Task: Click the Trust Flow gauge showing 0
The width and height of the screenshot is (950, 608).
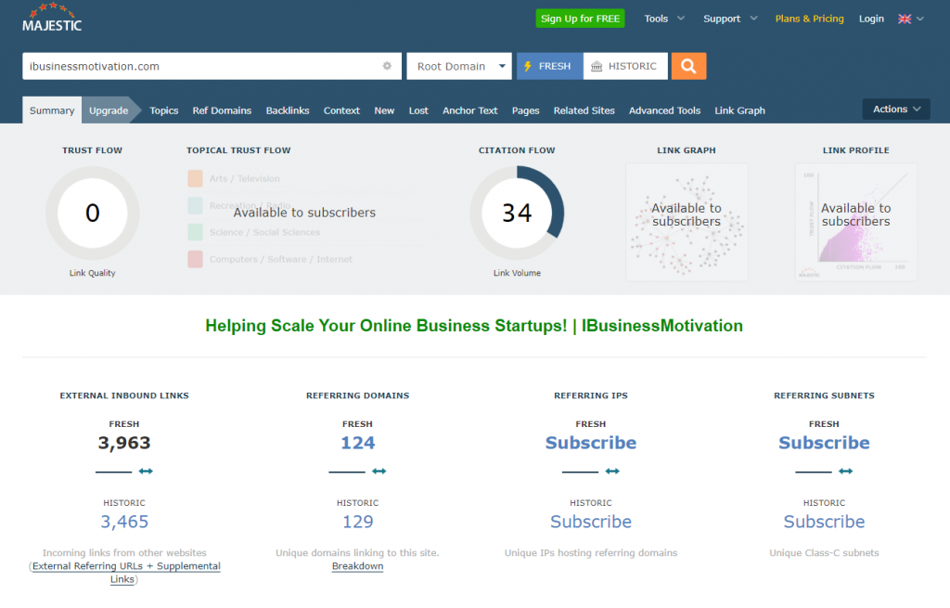Action: coord(92,213)
